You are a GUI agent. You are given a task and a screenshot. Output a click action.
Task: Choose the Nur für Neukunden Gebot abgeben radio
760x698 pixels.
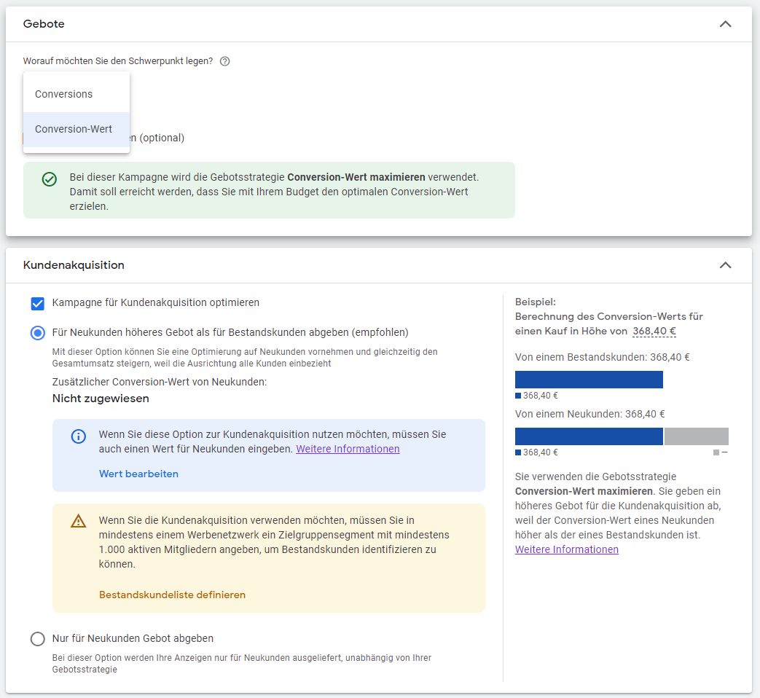38,639
